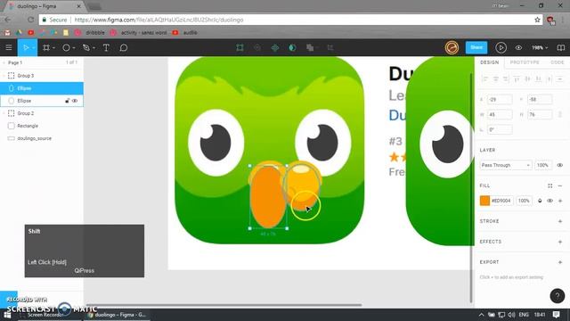570x321 pixels.
Task: Click the constrain proportions link icon
Action: (560, 115)
